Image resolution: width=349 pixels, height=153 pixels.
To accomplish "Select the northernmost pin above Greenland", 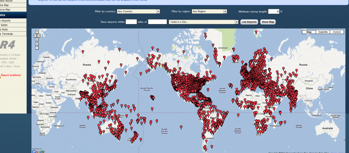I will [205, 34].
